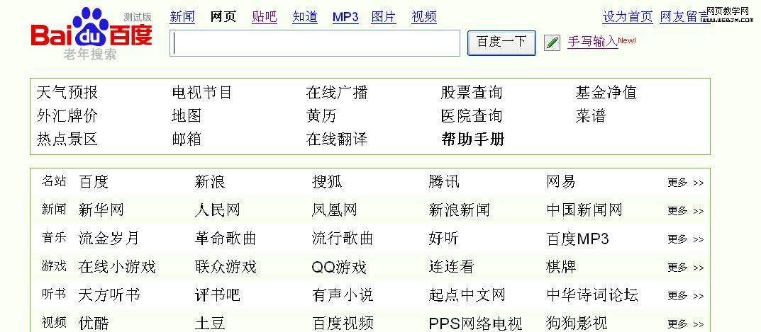Click the 帮助手册 link
The height and width of the screenshot is (332, 761).
pos(472,139)
